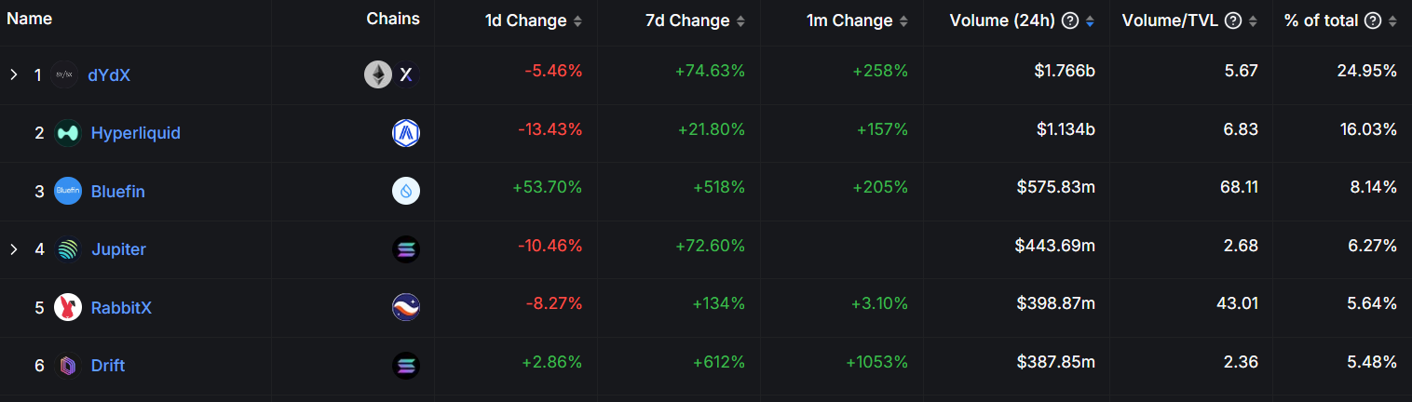Click the dYdX protocol logo icon
The width and height of the screenshot is (1412, 402).
(x=64, y=74)
